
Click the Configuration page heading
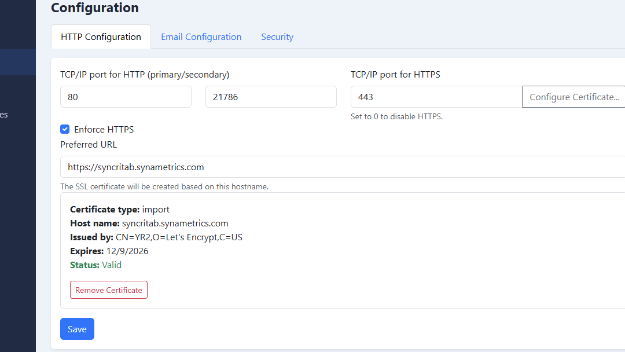click(x=95, y=8)
